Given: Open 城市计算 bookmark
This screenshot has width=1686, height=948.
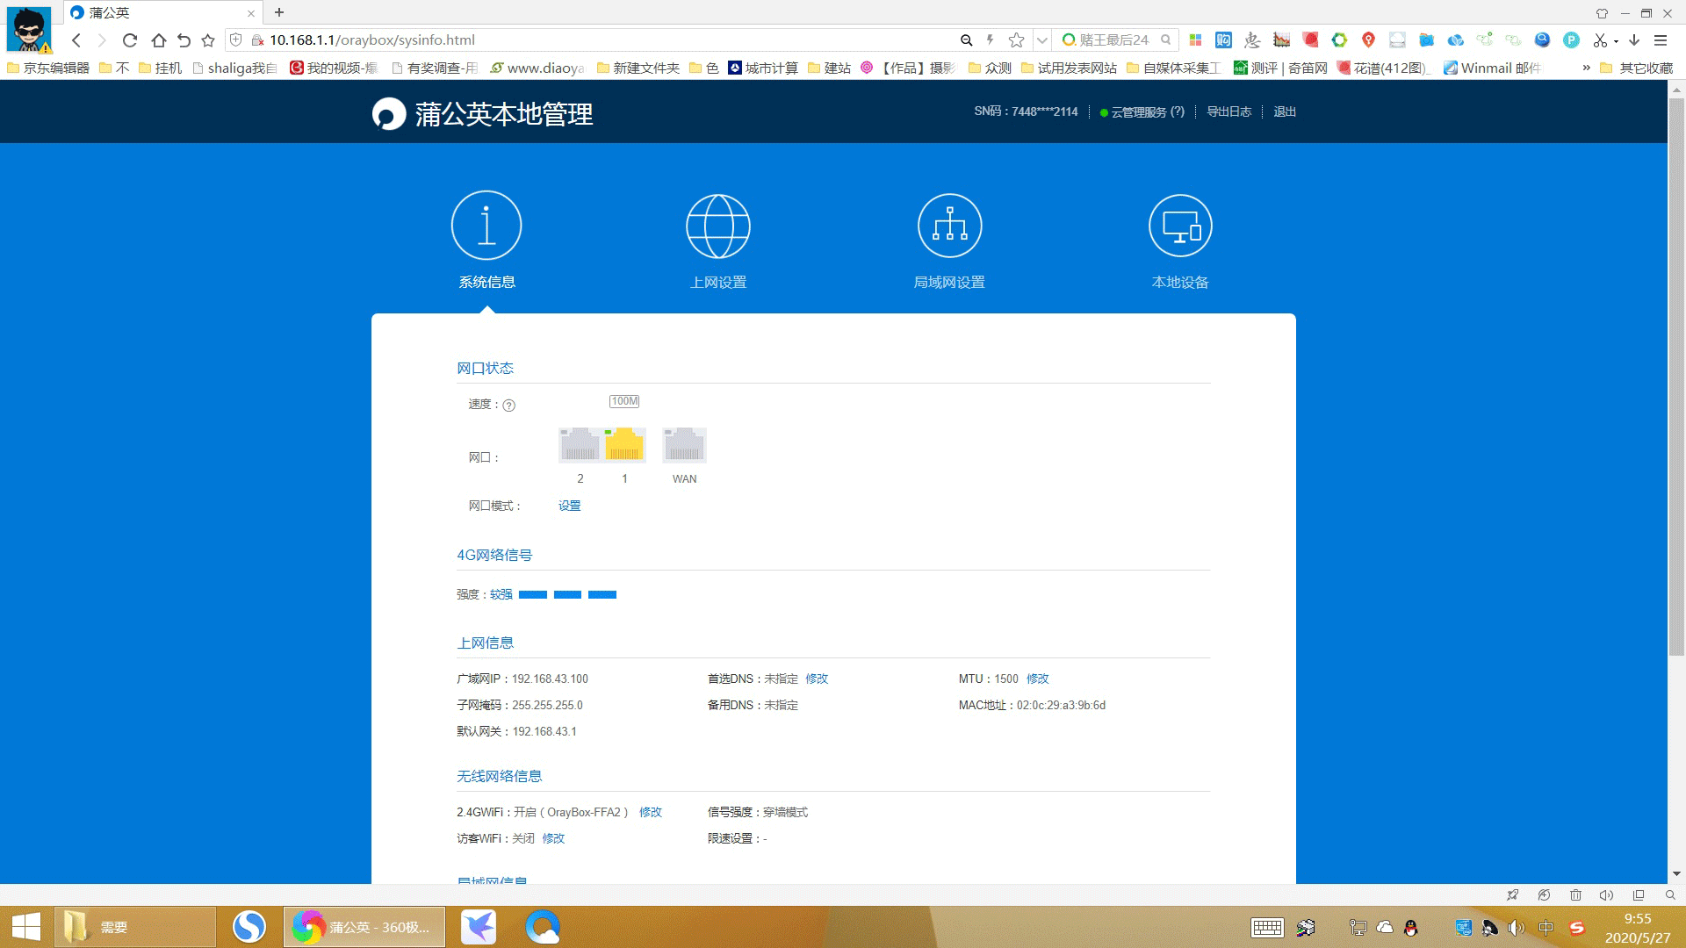Looking at the screenshot, I should click(x=763, y=68).
